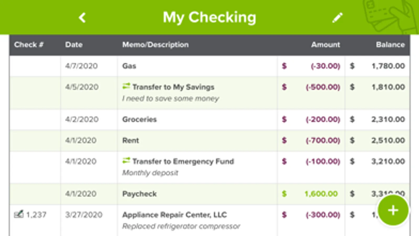Select the Date column header
This screenshot has width=419, height=236.
[74, 45]
